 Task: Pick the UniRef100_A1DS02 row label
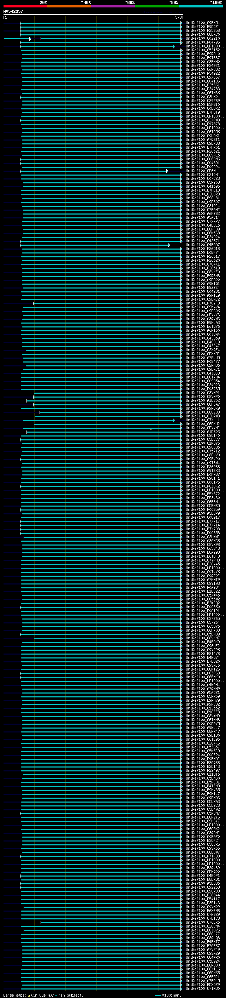point(202,400)
